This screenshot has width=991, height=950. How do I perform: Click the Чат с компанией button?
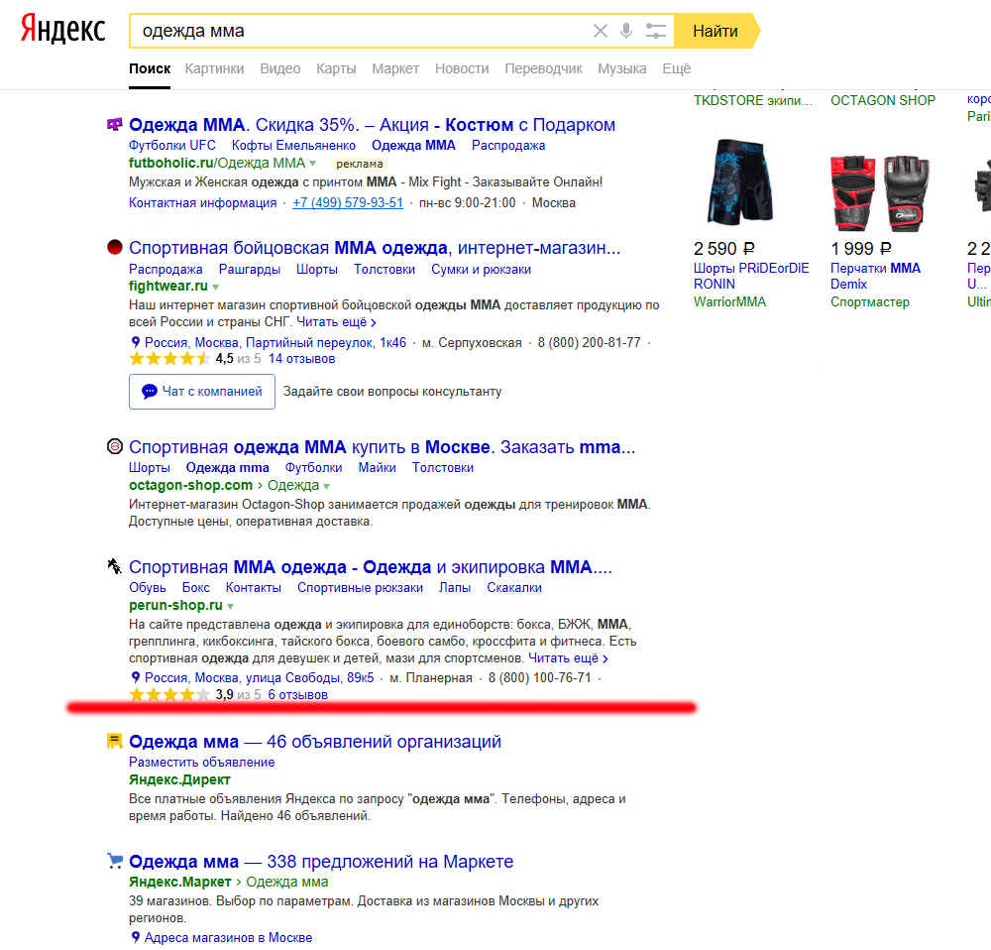click(x=202, y=392)
